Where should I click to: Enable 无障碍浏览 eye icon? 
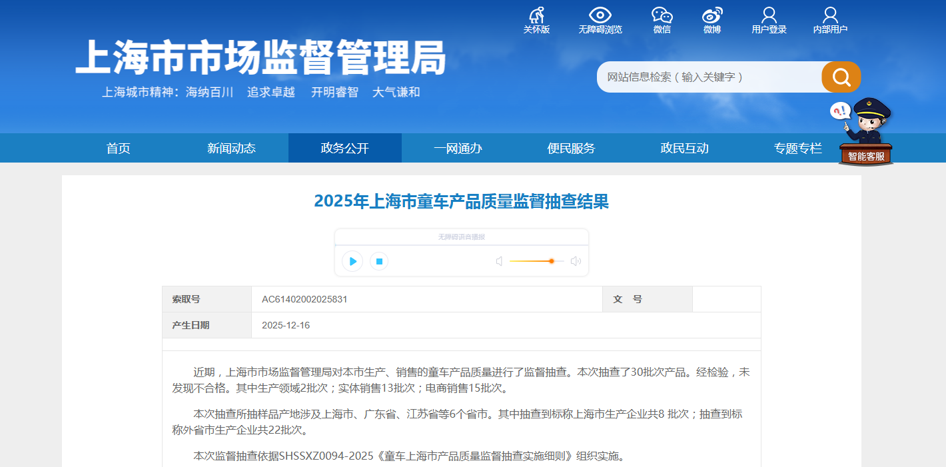pos(600,15)
